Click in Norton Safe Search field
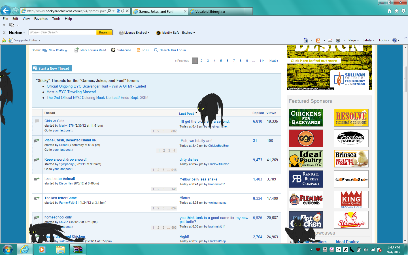Viewport: 408px width, 255px height. [62, 32]
